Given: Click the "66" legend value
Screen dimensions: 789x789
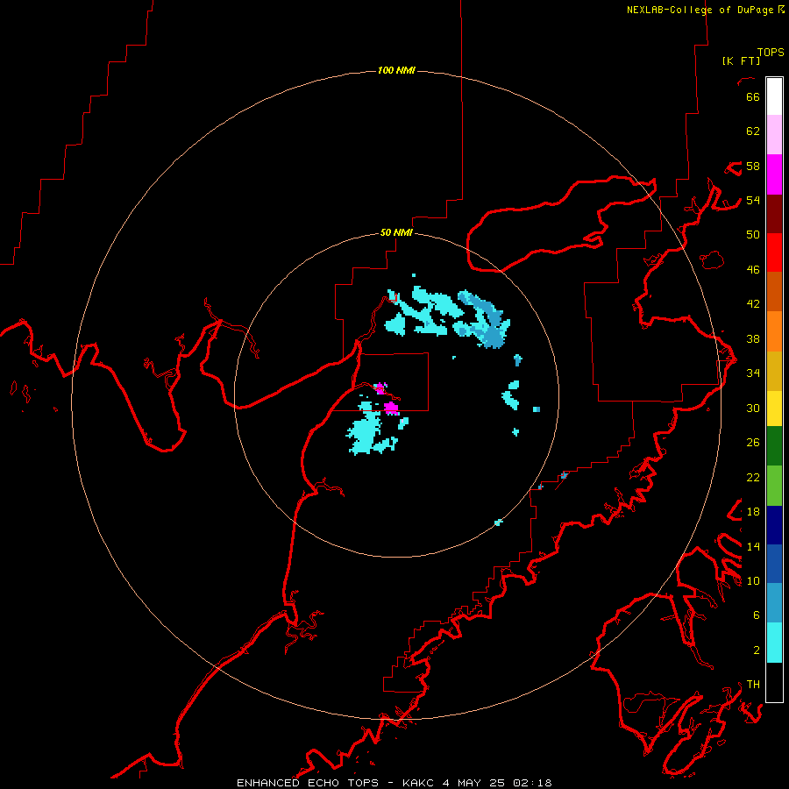Looking at the screenshot, I should pyautogui.click(x=753, y=96).
